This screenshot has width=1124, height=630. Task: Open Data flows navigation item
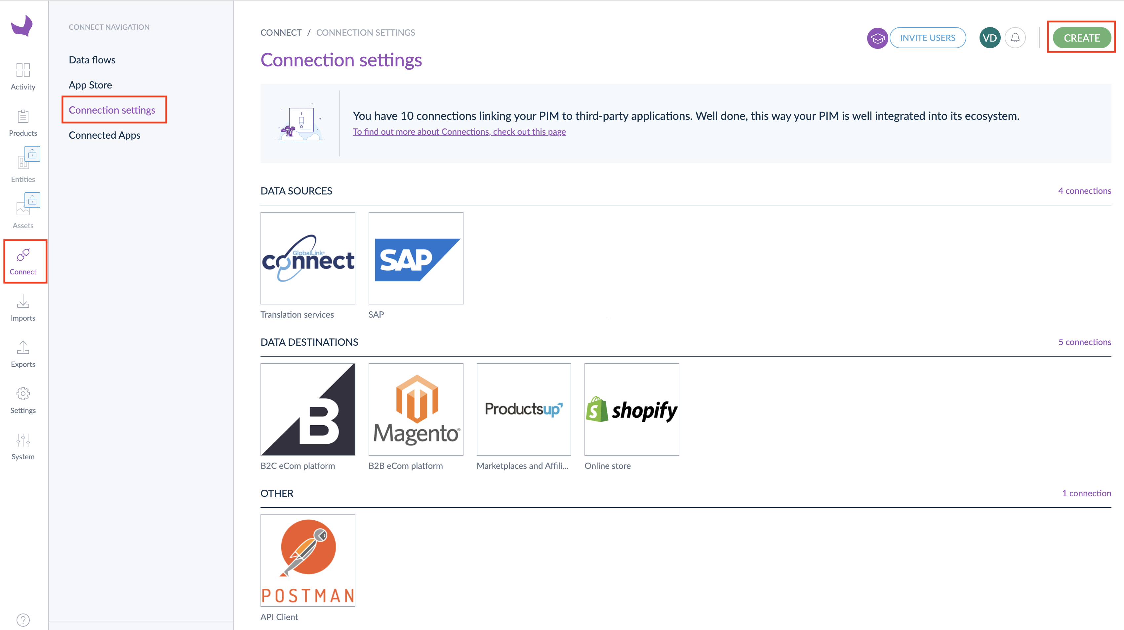coord(92,59)
